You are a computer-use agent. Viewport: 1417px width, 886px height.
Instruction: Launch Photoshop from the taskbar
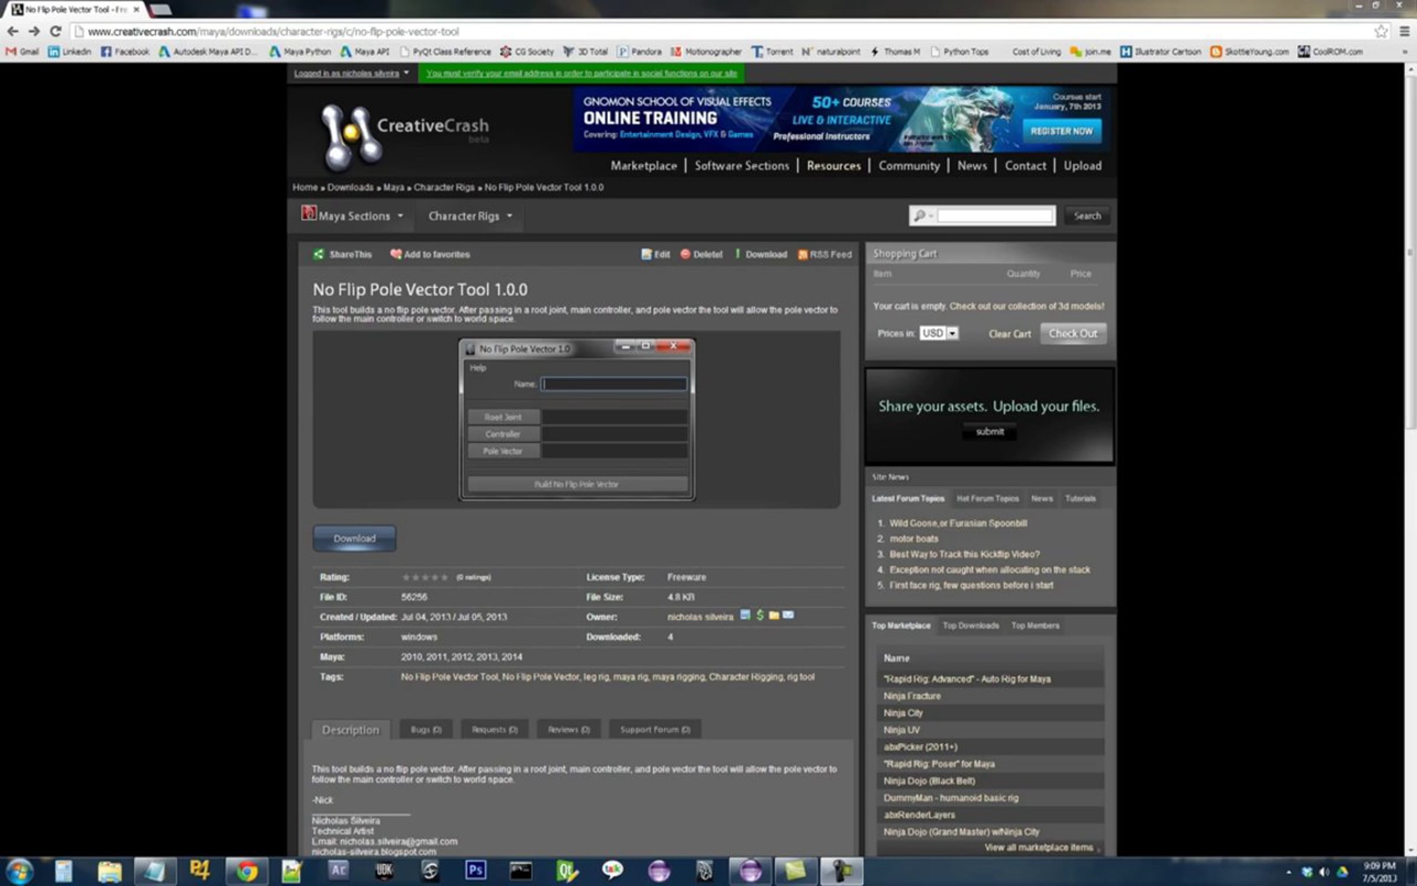click(x=475, y=871)
